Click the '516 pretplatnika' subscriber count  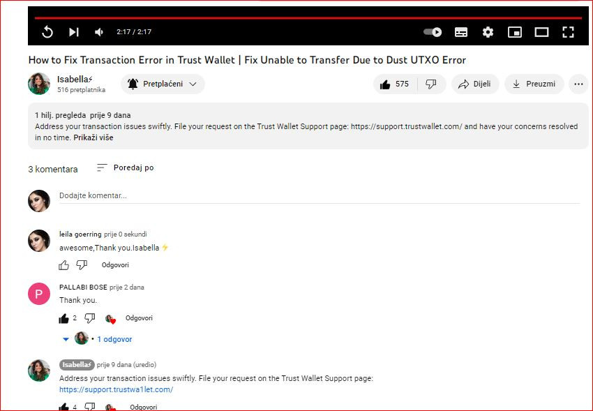pos(82,90)
